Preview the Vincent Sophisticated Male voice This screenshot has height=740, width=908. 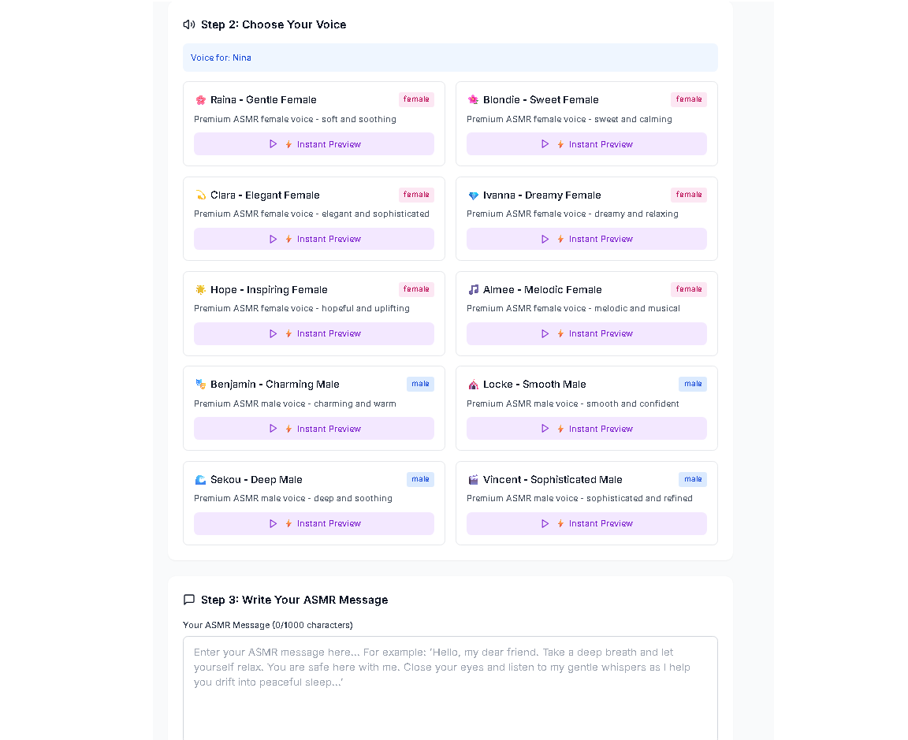coord(586,523)
